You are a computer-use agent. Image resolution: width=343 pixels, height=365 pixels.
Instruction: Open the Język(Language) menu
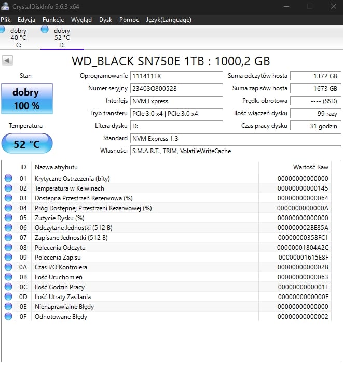tap(169, 20)
